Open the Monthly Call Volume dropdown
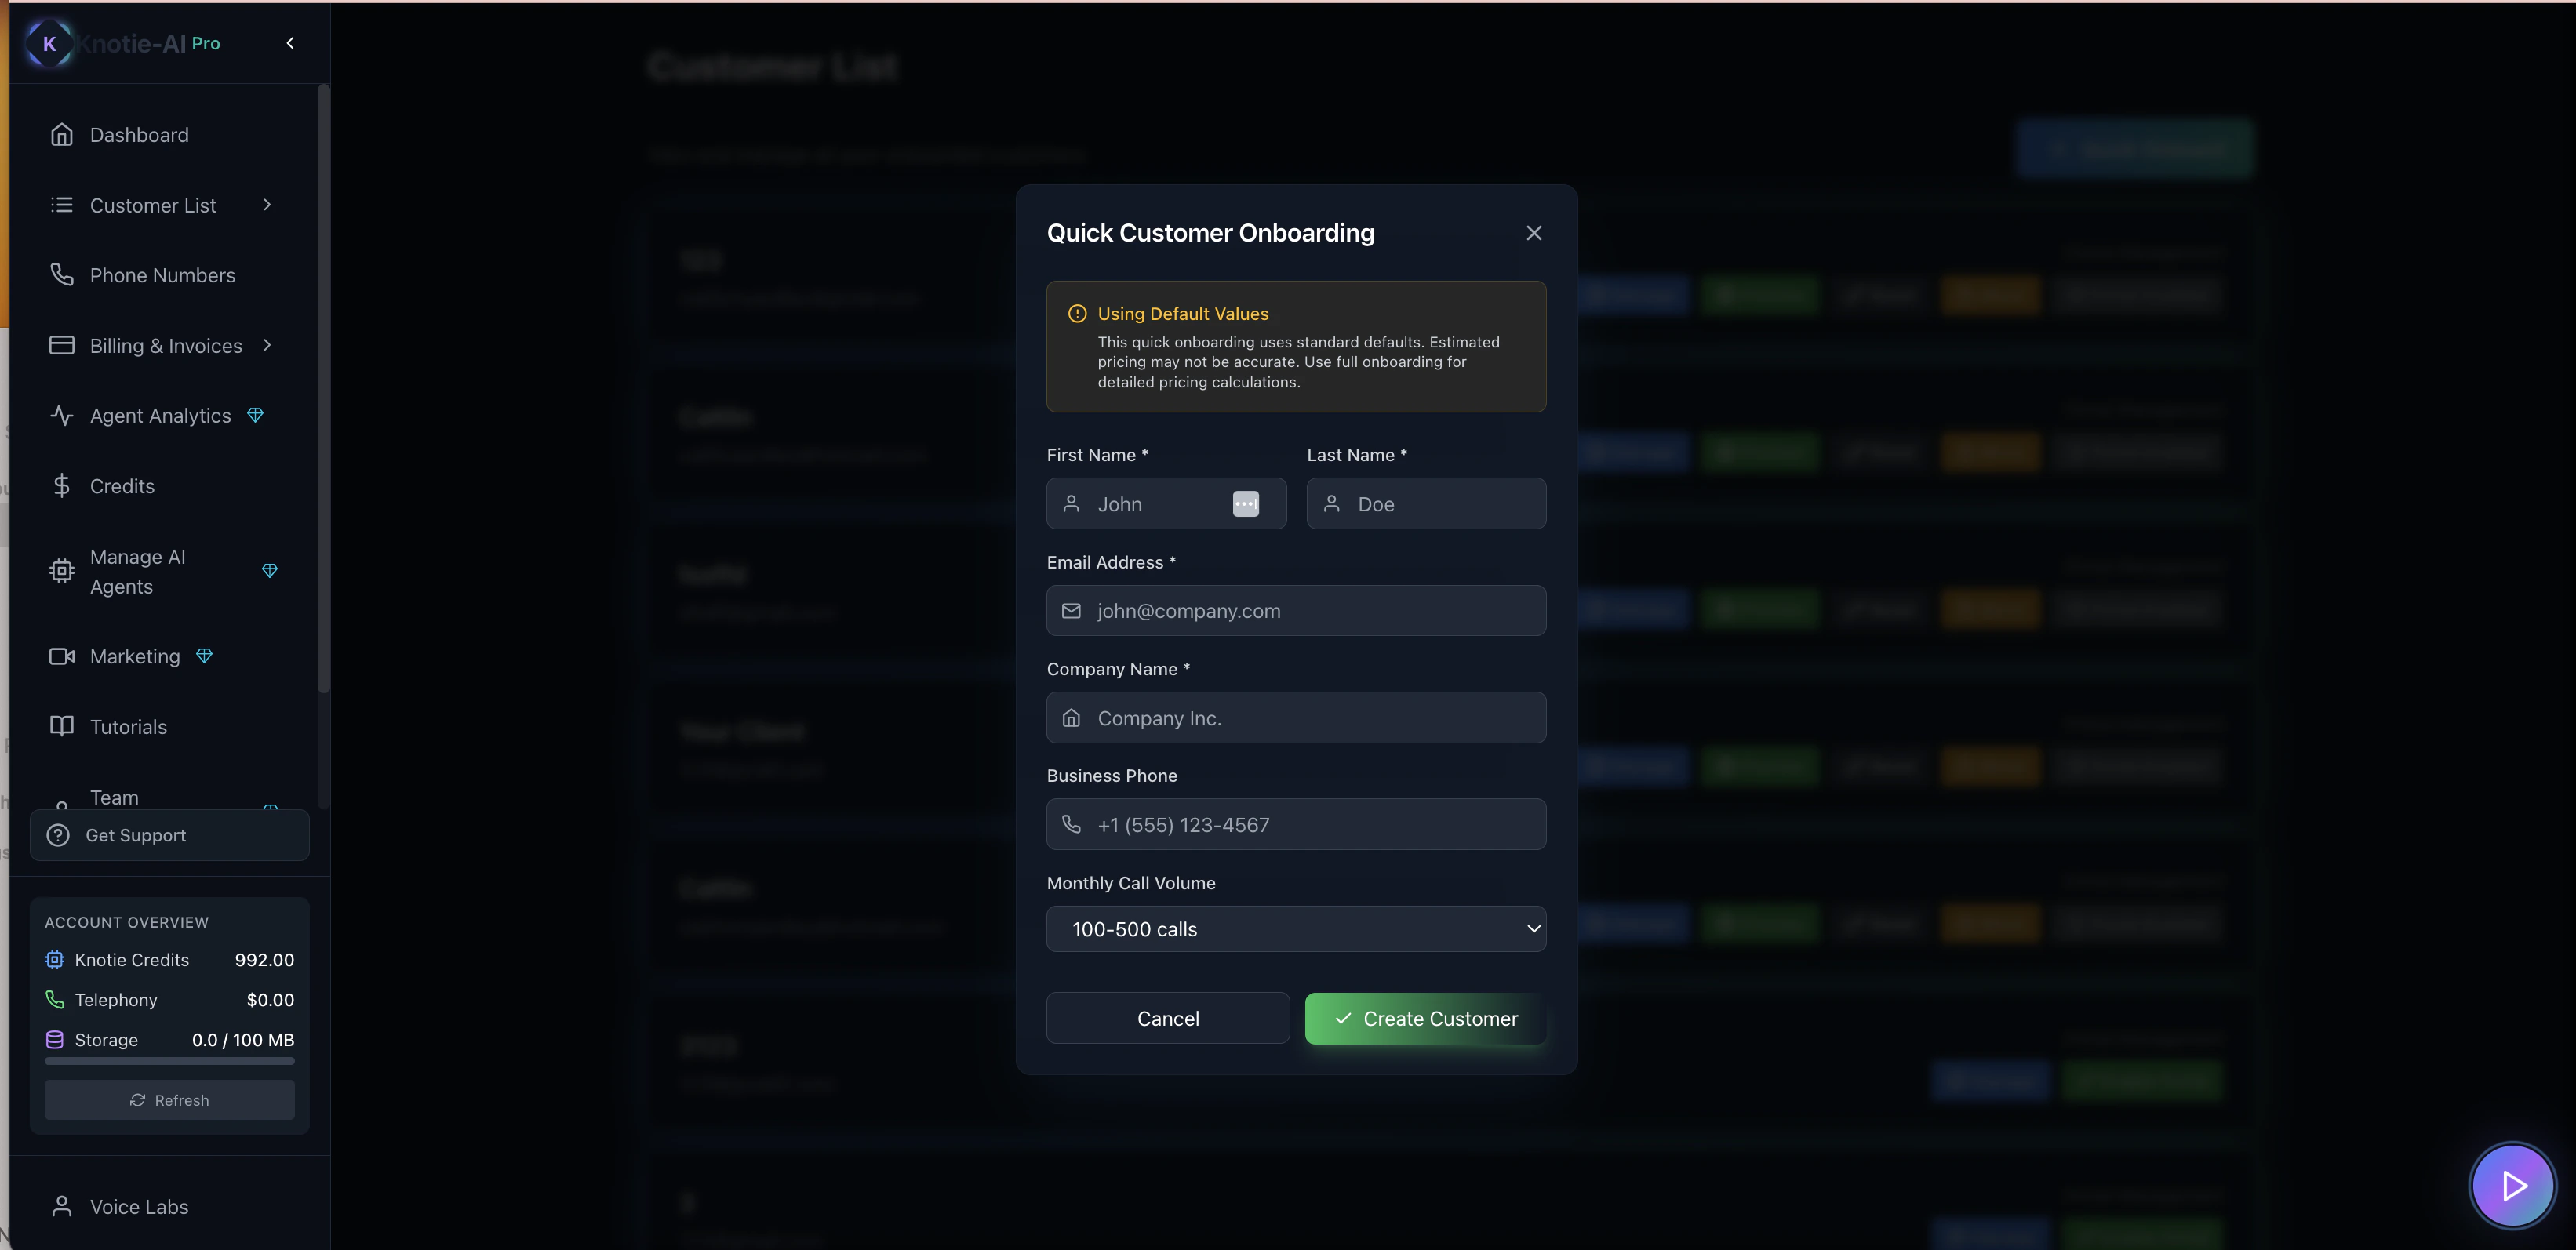2576x1250 pixels. point(1296,929)
